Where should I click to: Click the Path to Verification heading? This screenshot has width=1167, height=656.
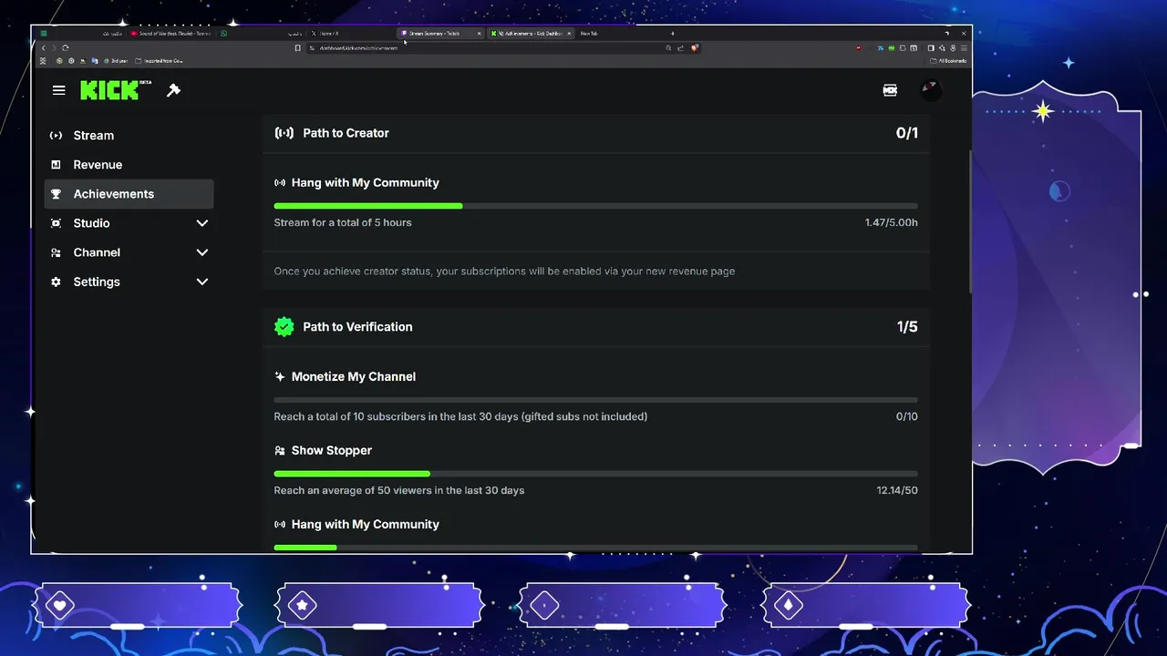tap(357, 326)
